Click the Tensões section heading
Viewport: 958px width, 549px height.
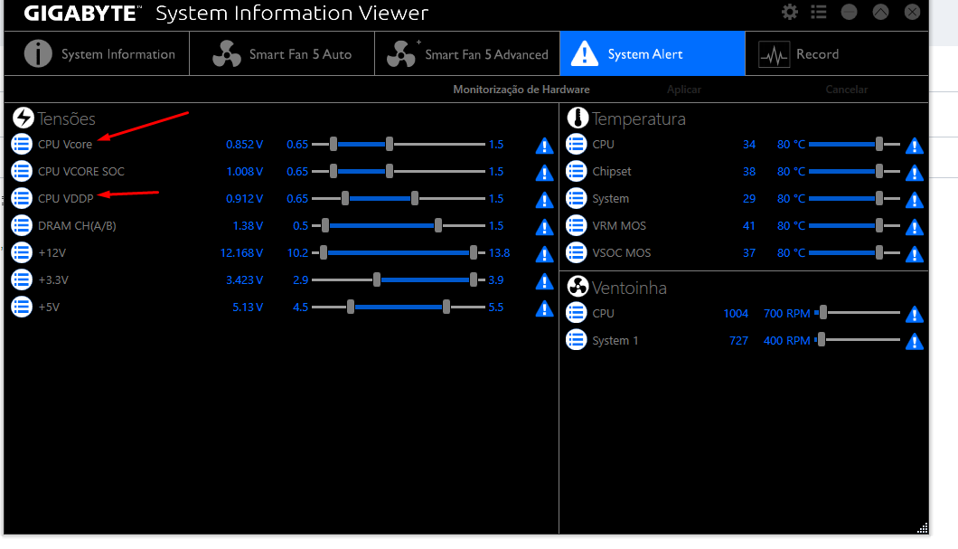pos(66,118)
